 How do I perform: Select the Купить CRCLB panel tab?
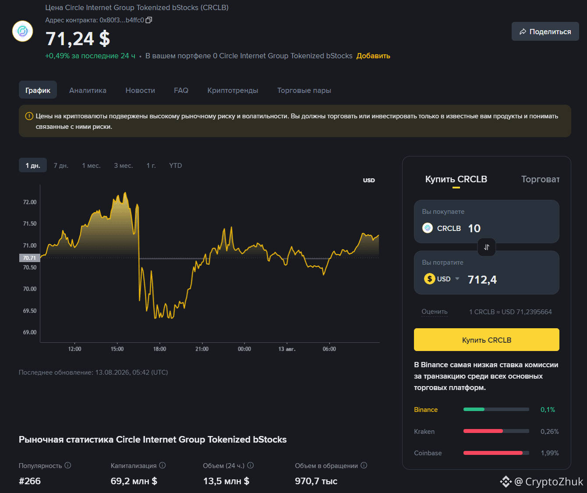tap(456, 179)
